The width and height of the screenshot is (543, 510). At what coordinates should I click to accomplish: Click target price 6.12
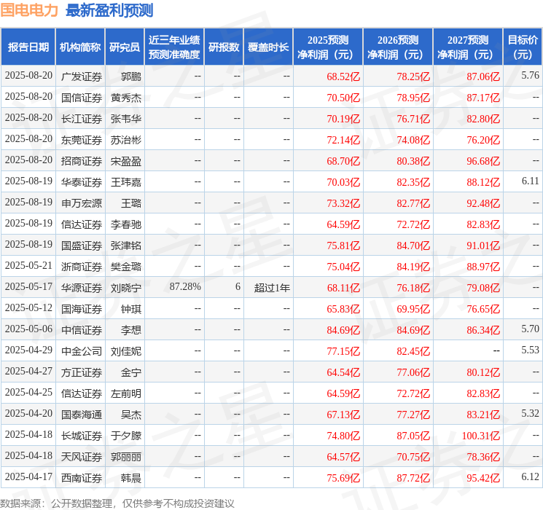tap(530, 476)
